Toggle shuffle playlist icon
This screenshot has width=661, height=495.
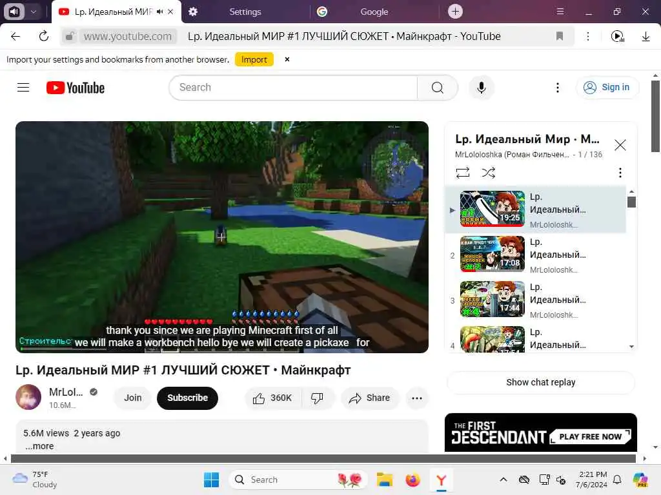(488, 173)
